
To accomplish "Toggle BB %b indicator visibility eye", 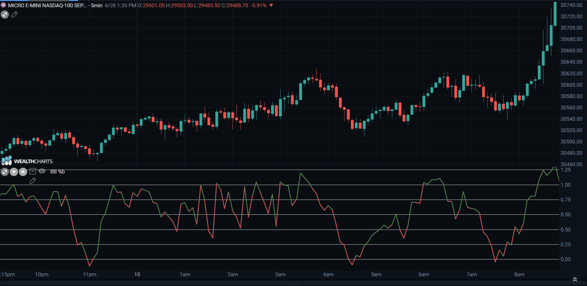I will 42,171.
